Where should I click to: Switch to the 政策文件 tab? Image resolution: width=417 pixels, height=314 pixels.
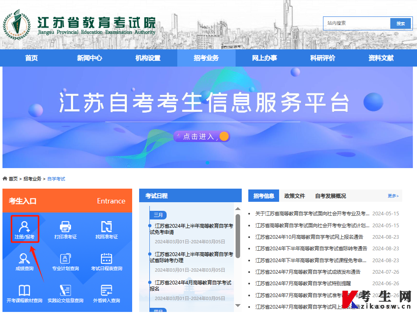[294, 196]
